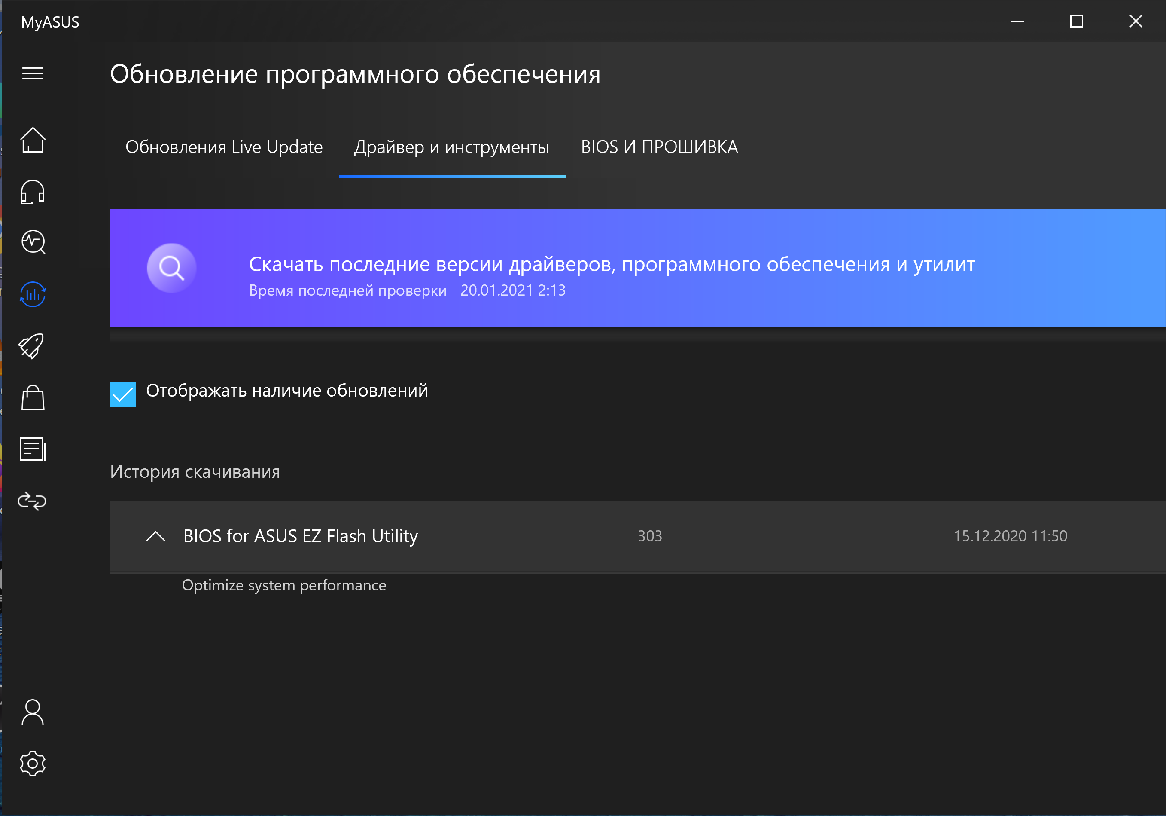Click Отображать наличие обновлений label
Screen dimensions: 1166x816
[287, 391]
